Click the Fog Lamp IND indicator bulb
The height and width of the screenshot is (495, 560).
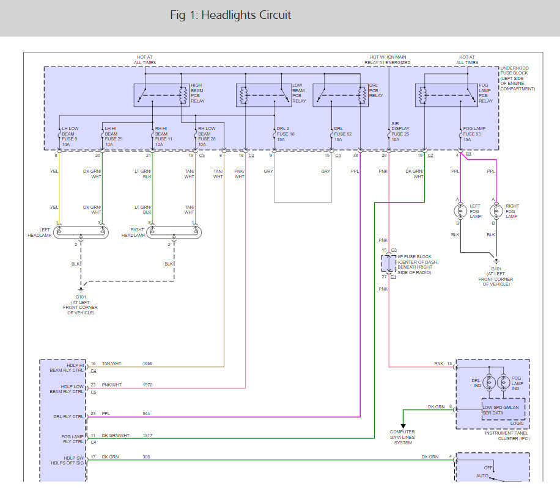[503, 383]
